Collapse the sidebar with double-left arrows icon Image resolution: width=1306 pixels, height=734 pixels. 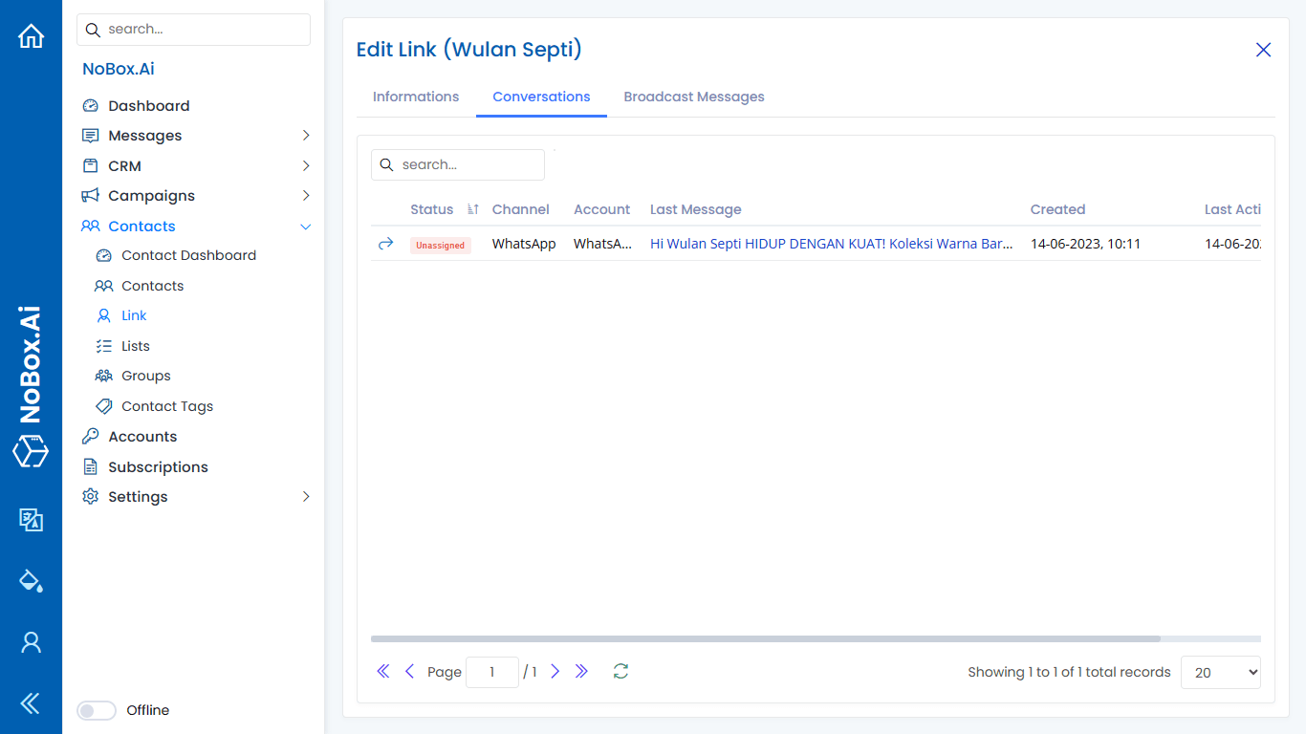click(x=31, y=703)
